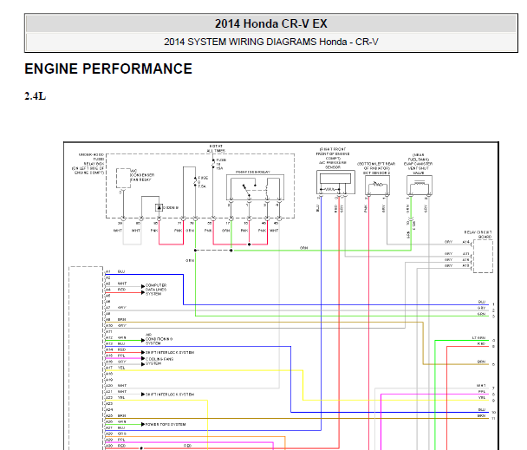Click the ECT Sensor 2 thermistor symbol
Image resolution: width=527 pixels, height=450 pixels.
point(378,185)
